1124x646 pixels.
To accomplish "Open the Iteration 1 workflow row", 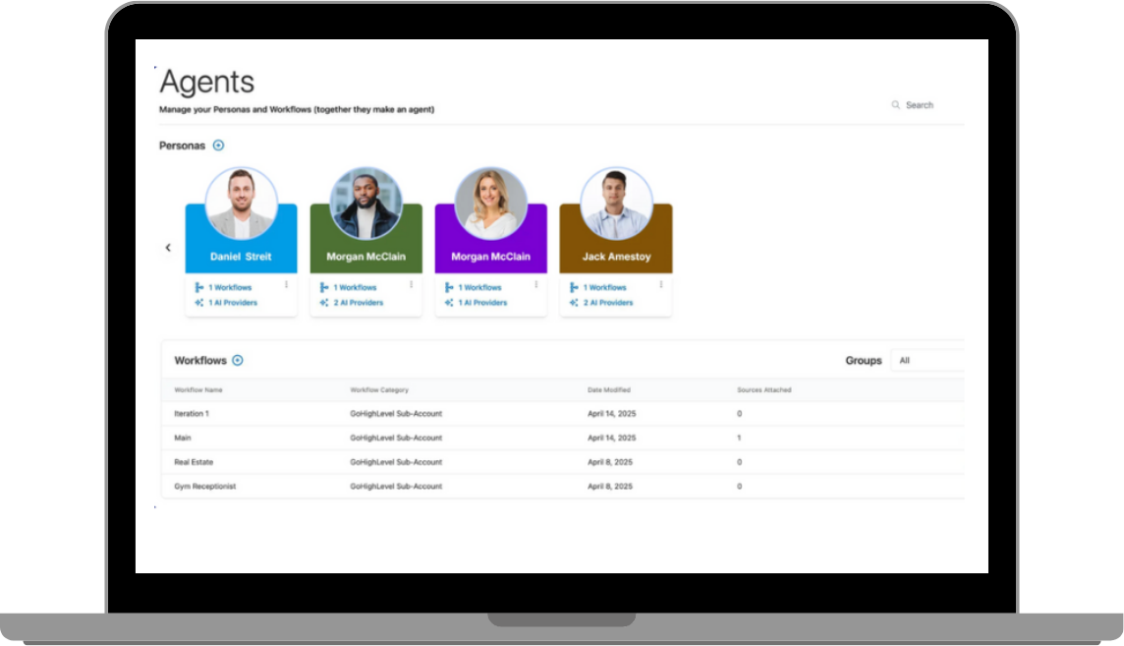I will tap(192, 414).
